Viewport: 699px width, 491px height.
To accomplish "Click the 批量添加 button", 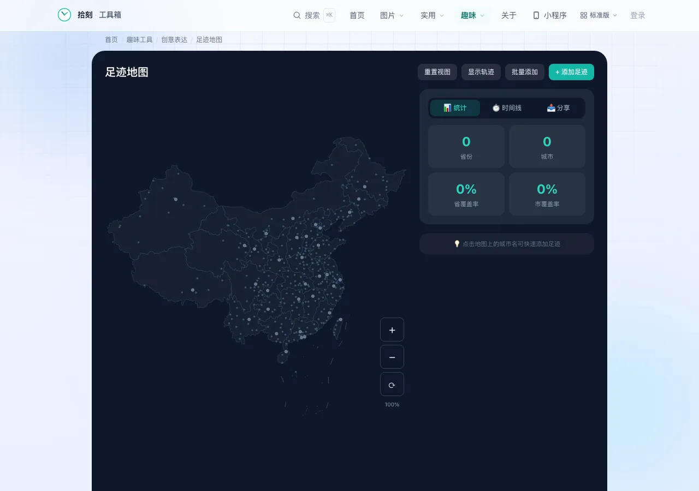I will point(525,72).
